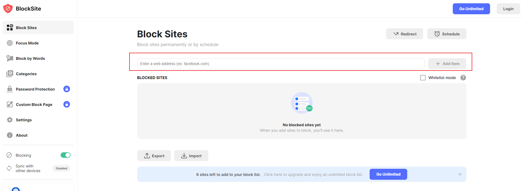Viewport: 523px width, 191px height.
Task: Click the BlockSite shield logo
Action: coord(8,9)
